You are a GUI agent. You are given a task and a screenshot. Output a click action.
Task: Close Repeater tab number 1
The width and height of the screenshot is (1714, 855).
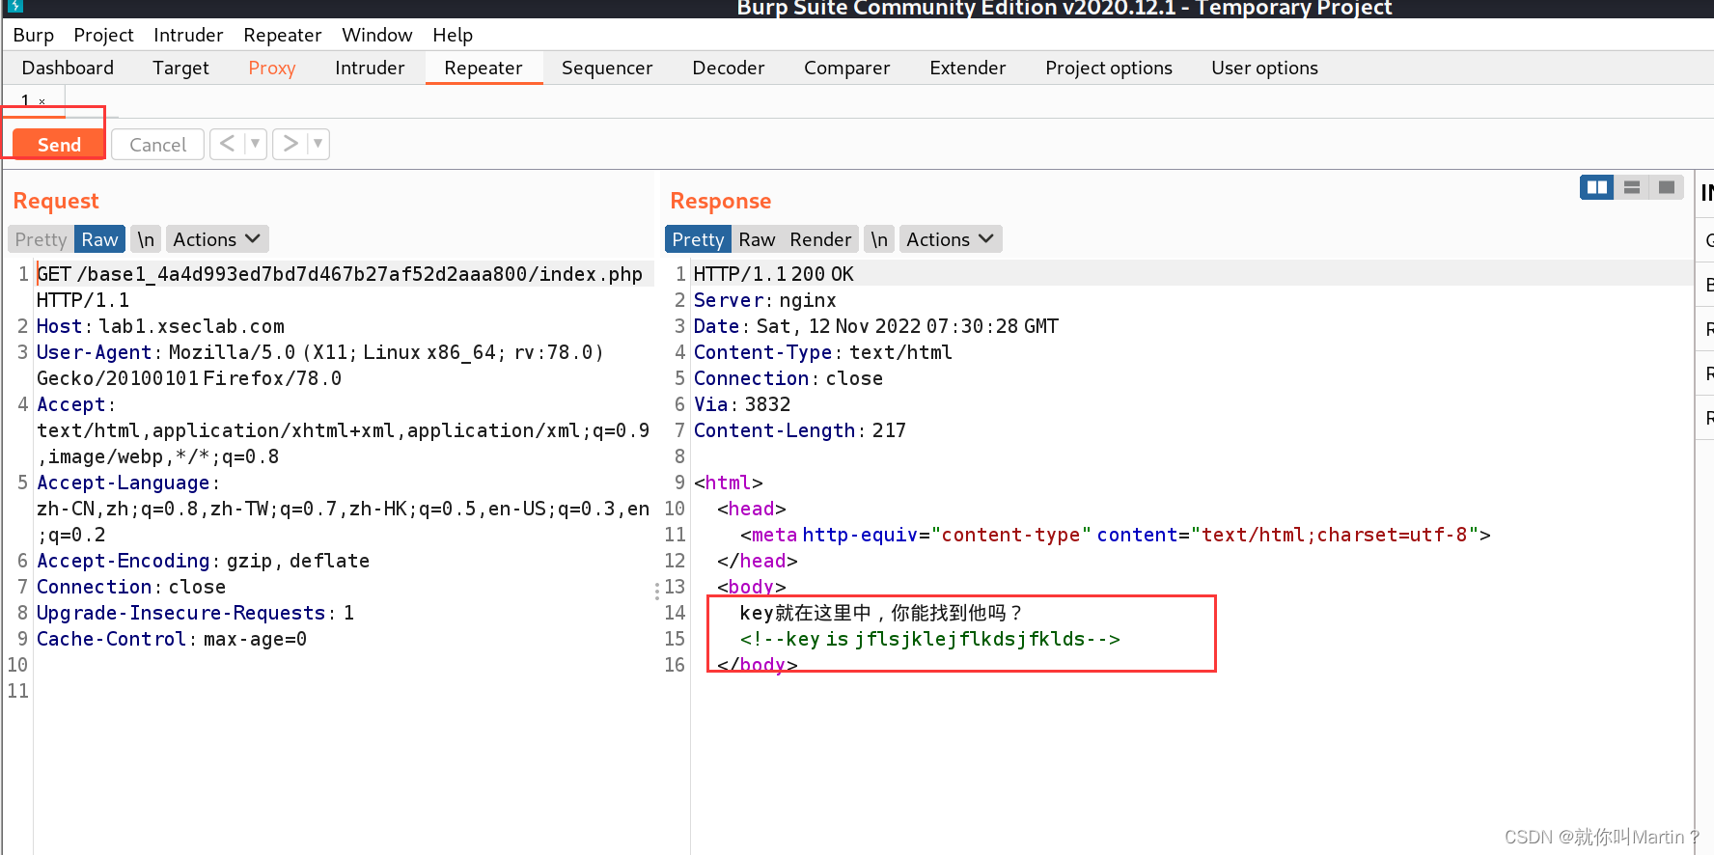pyautogui.click(x=41, y=101)
